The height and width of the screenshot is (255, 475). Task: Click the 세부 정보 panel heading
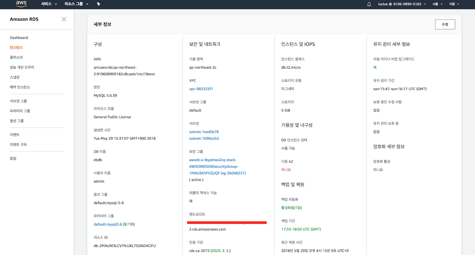tap(102, 24)
